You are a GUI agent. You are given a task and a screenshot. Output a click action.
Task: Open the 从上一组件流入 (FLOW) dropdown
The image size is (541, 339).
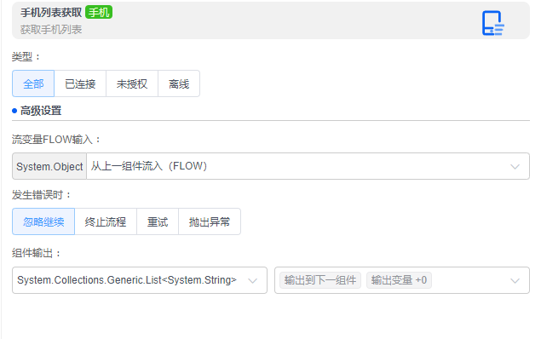308,166
